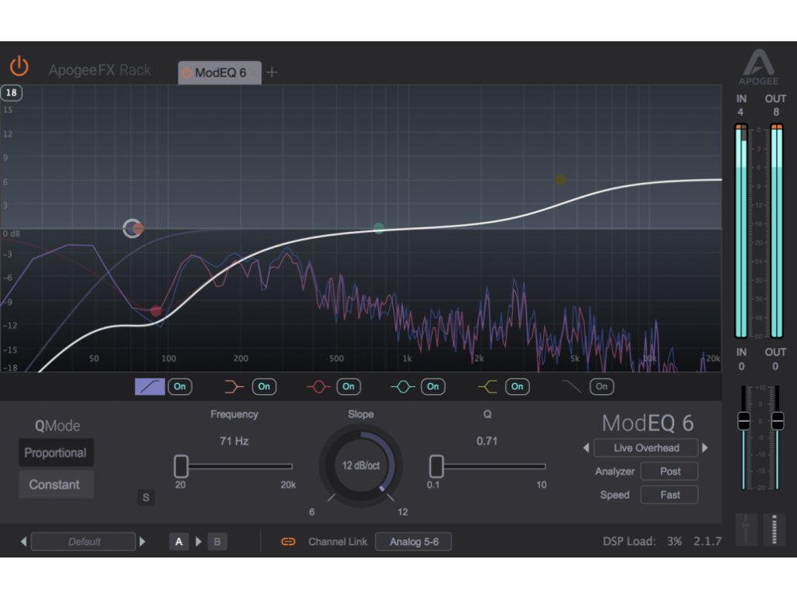Click the Frequency slider handle
797x598 pixels.
[x=181, y=466]
